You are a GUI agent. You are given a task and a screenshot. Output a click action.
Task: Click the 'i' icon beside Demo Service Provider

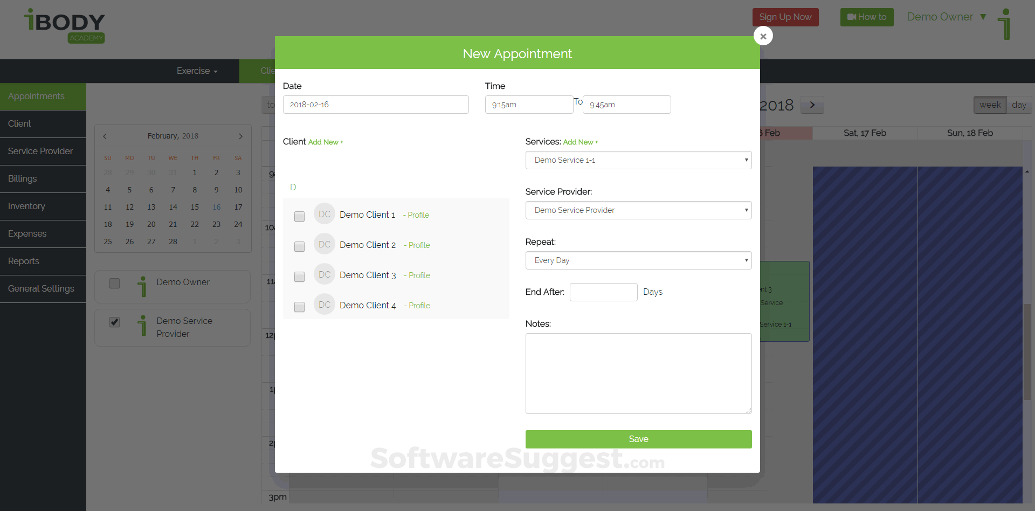[x=142, y=326]
